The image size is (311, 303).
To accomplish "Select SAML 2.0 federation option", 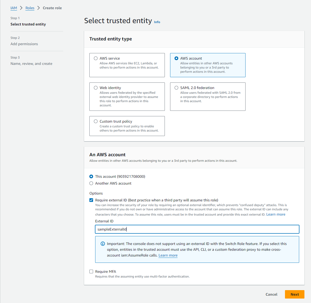I will 176,88.
